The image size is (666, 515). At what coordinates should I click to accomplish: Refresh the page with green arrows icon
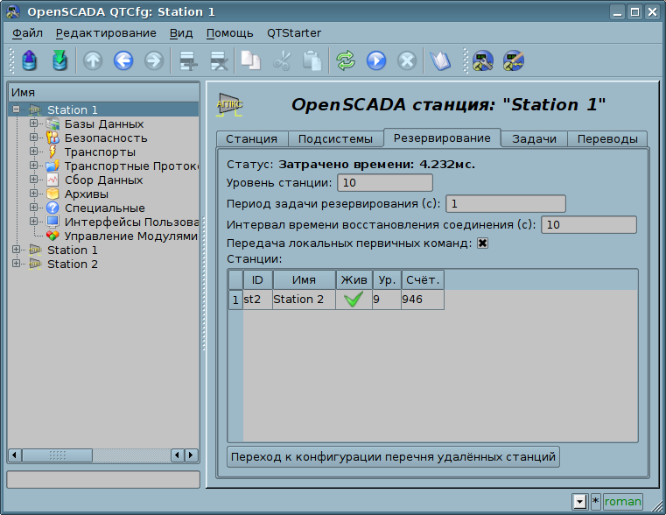346,60
